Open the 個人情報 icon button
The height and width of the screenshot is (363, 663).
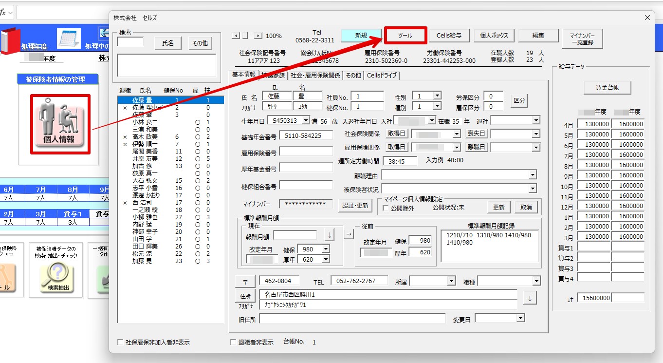(x=60, y=124)
